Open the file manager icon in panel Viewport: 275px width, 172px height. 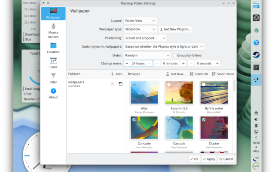pos(256,6)
